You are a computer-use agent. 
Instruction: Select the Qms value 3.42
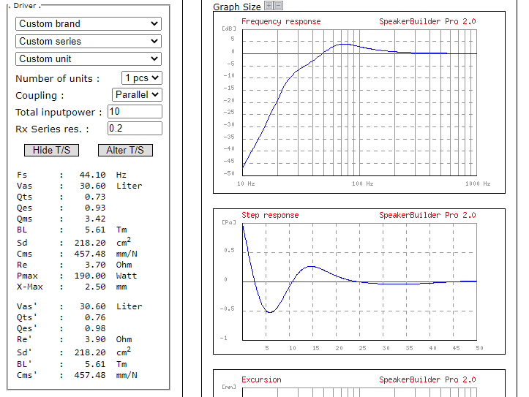coord(95,219)
